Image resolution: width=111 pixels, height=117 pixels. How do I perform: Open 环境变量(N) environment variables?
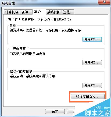[x=88, y=97]
